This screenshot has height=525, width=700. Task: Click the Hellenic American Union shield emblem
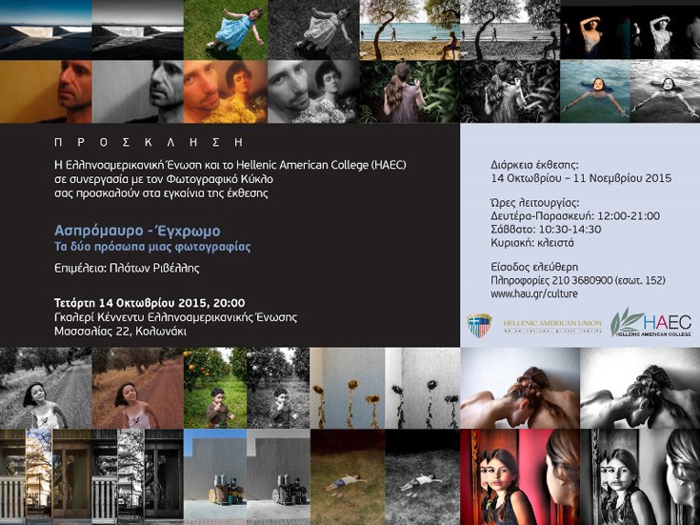(479, 324)
